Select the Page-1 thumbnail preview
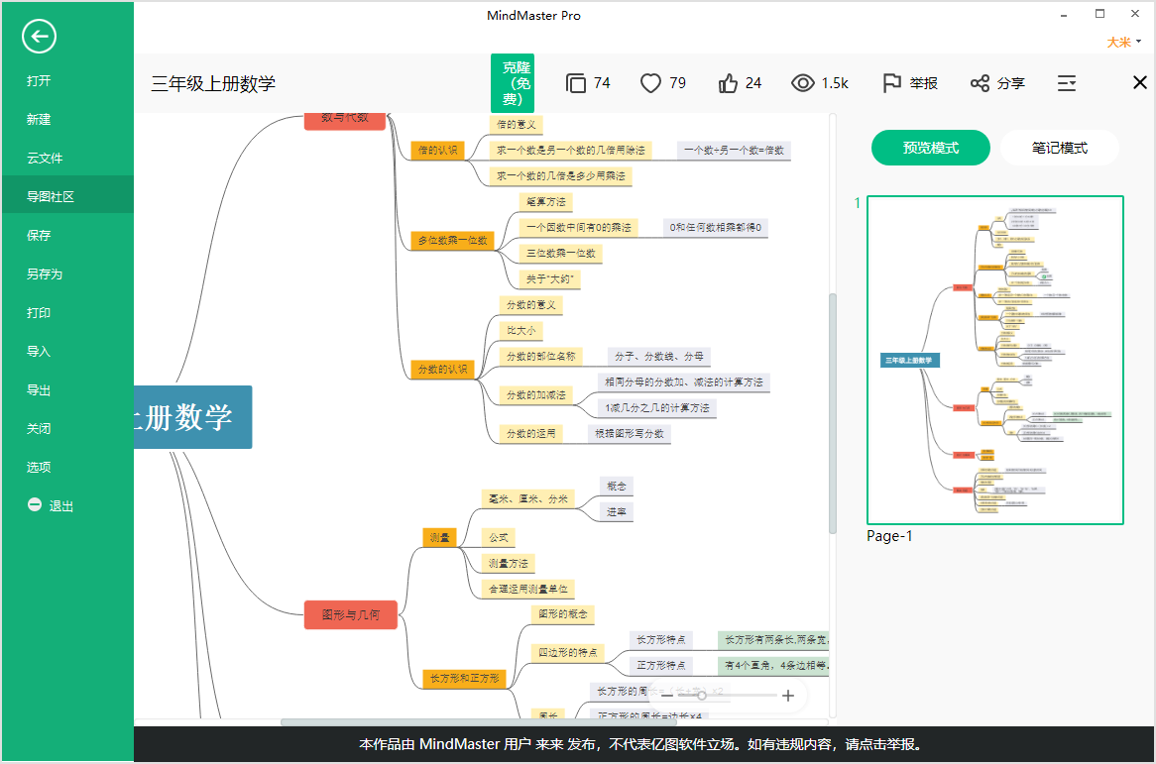This screenshot has height=764, width=1156. 995,361
